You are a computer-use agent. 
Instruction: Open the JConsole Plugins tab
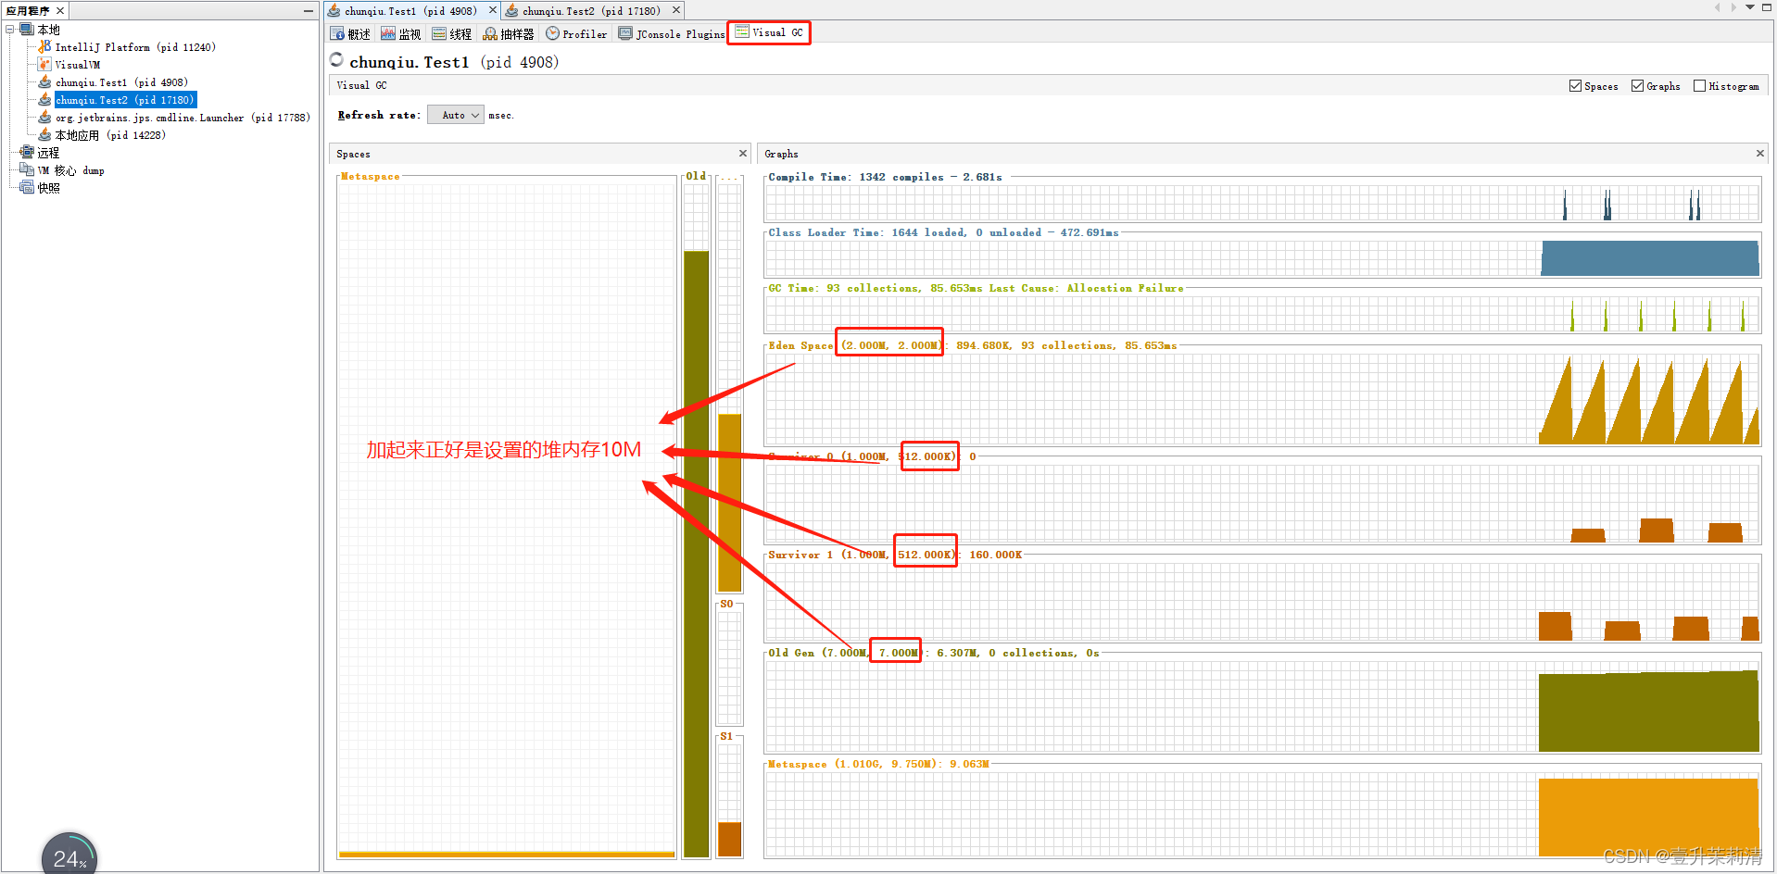pyautogui.click(x=672, y=33)
